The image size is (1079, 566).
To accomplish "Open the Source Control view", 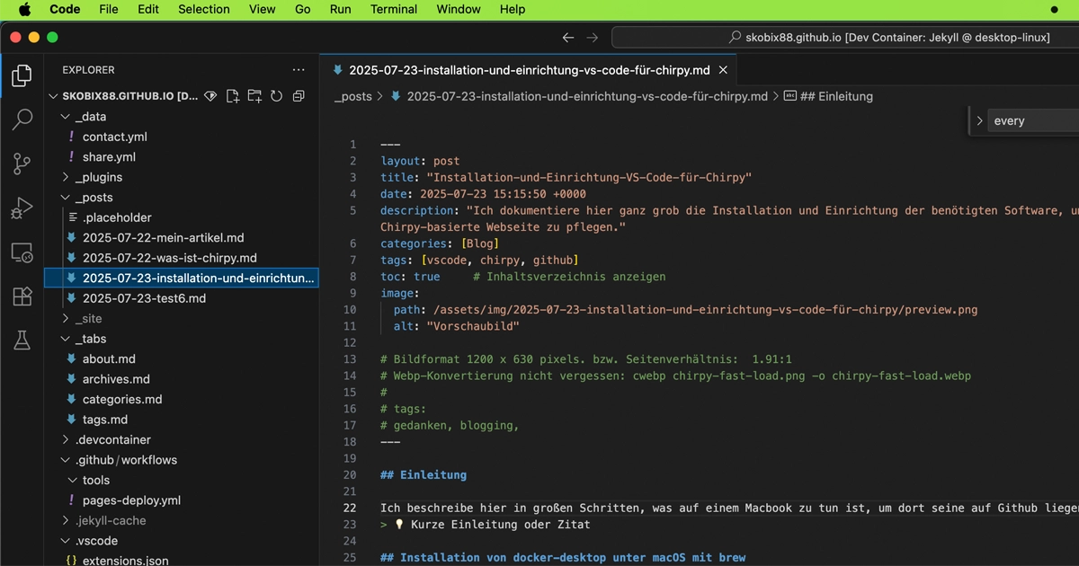I will (22, 164).
